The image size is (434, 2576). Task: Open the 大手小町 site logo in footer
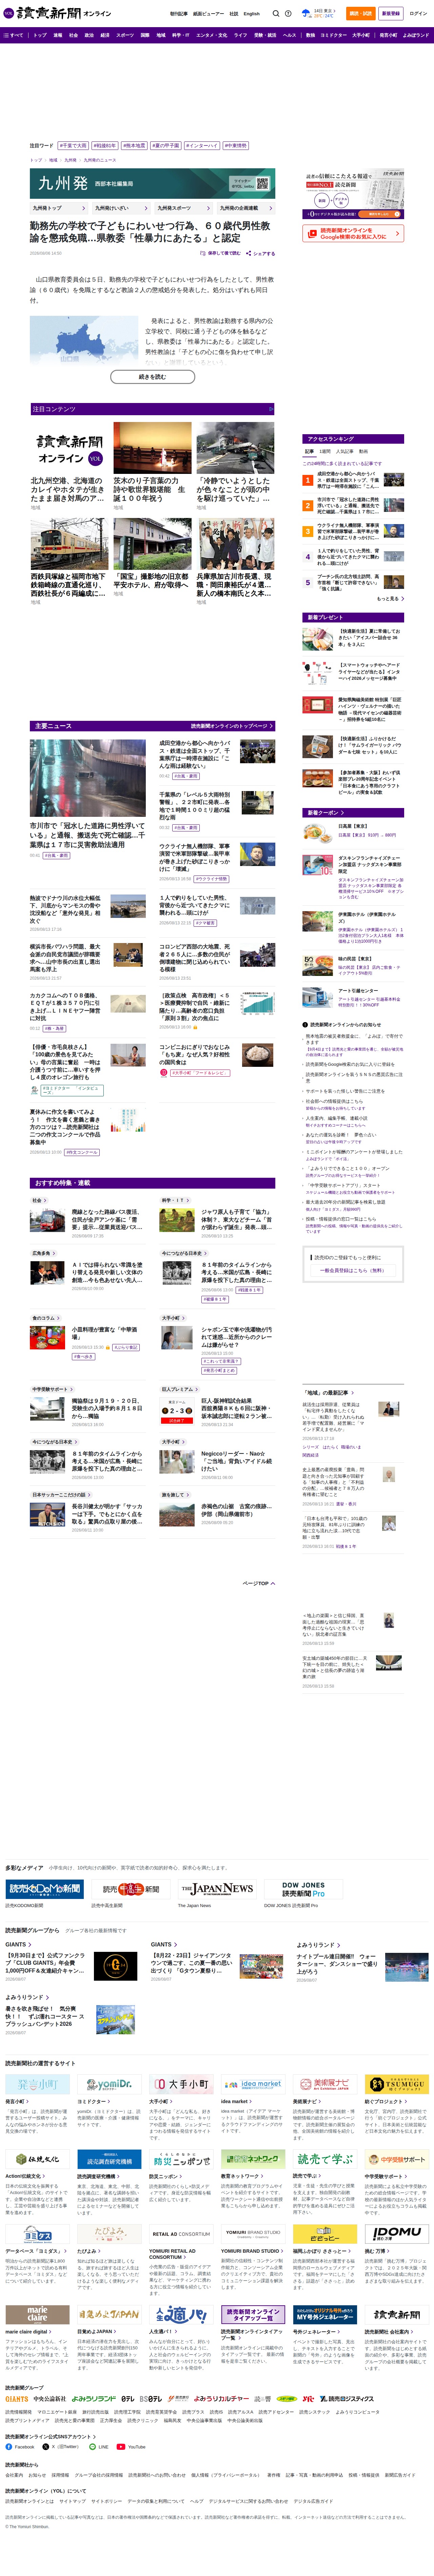click(181, 2084)
